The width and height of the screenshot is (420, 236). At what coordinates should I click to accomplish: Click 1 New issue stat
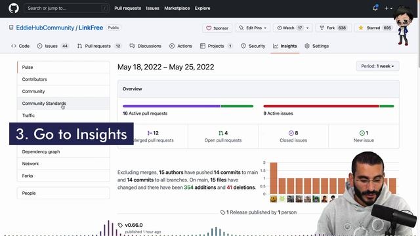click(364, 136)
